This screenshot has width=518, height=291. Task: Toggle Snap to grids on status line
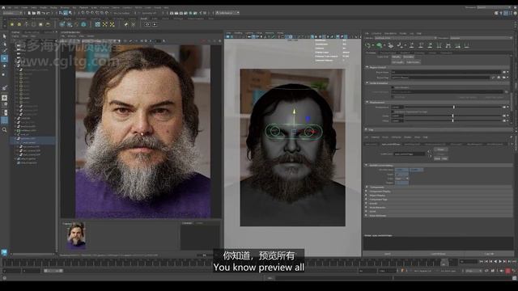tap(83, 13)
